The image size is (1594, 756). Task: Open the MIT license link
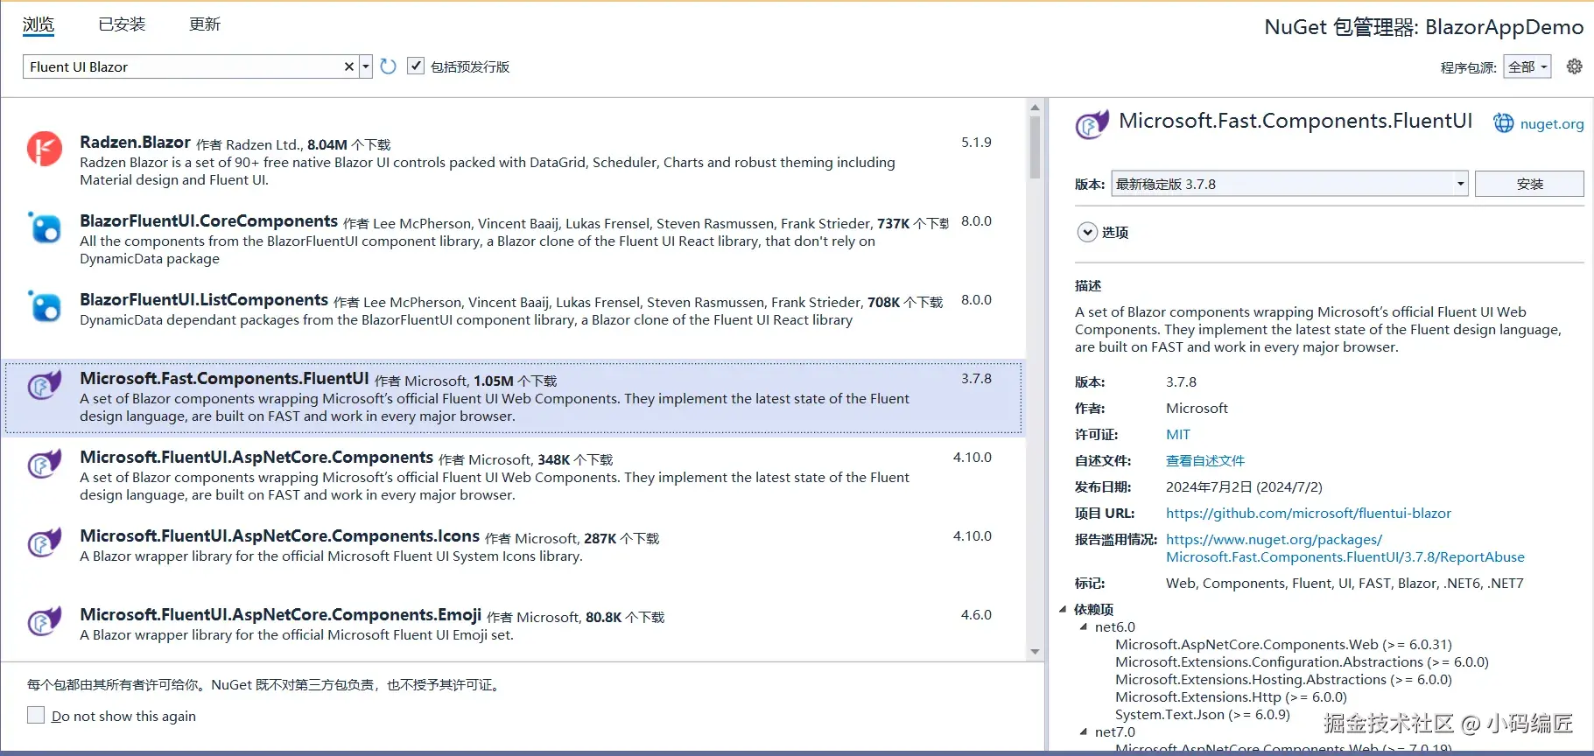pyautogui.click(x=1177, y=435)
